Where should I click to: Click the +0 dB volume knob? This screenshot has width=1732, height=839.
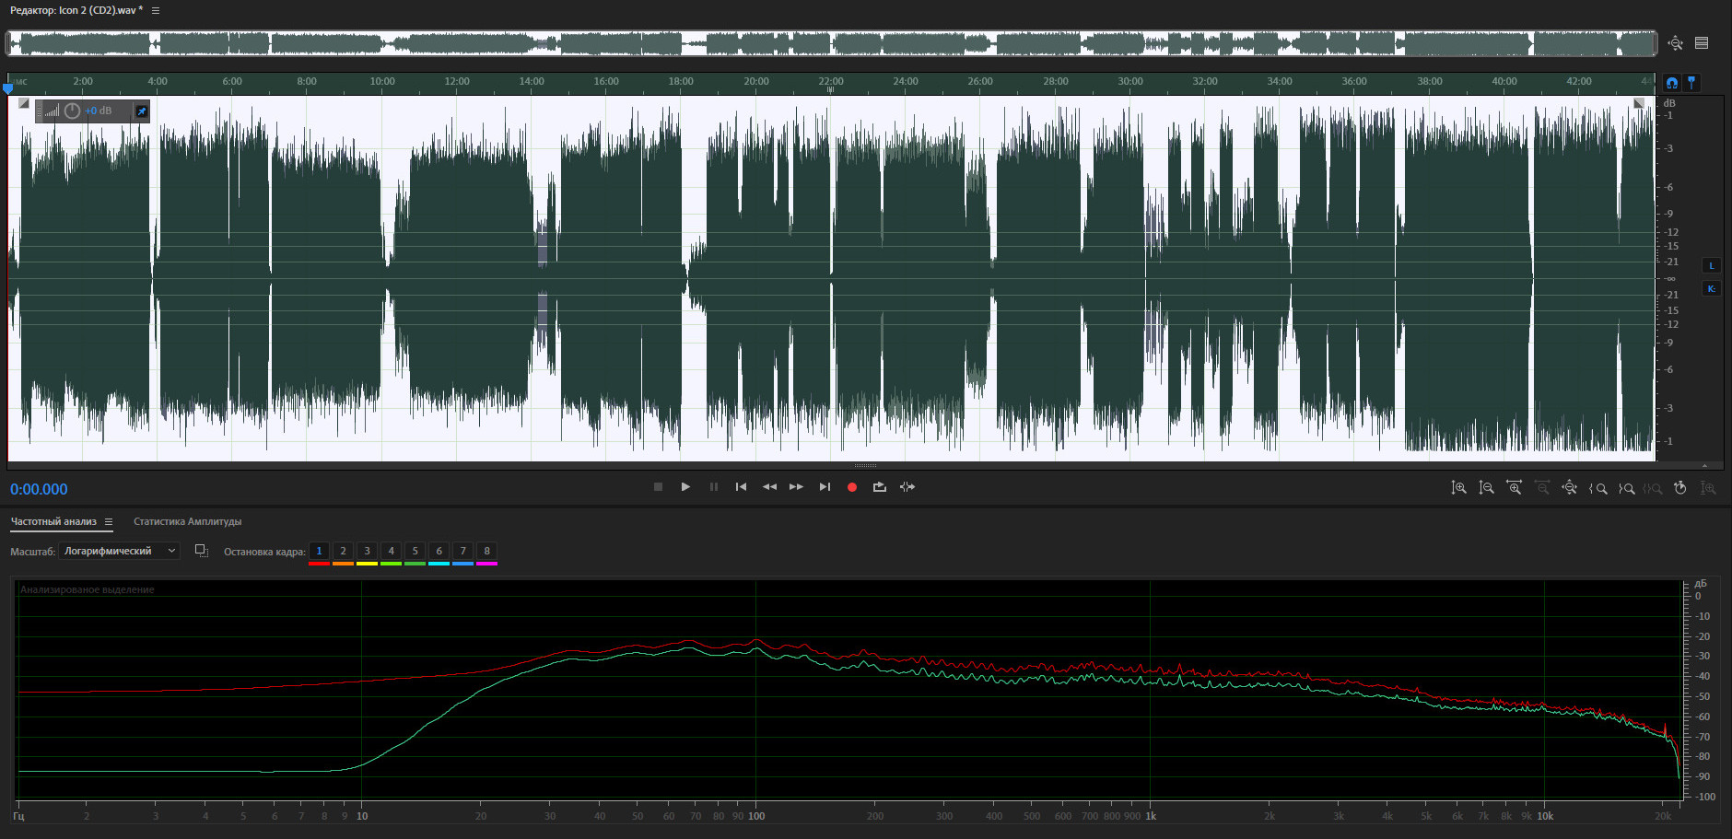(x=72, y=111)
